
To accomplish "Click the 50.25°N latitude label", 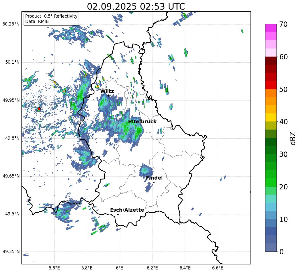I will pyautogui.click(x=11, y=24).
